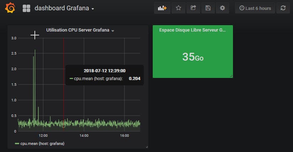Image resolution: width=293 pixels, height=152 pixels.
Task: Open the Last 6 hours time picker
Action: point(255,8)
